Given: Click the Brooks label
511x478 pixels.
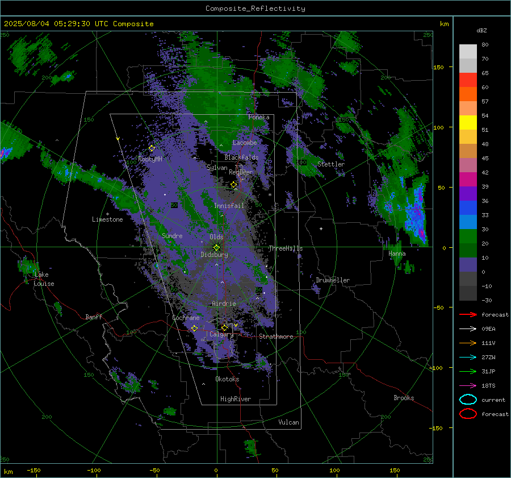Looking at the screenshot, I should click(404, 398).
